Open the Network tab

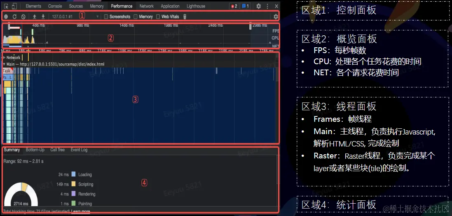147,6
